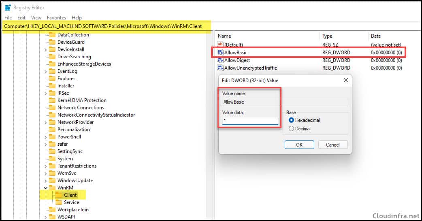Click the AllowBasic value name in list
Screen dimensions: 422x221
point(236,53)
